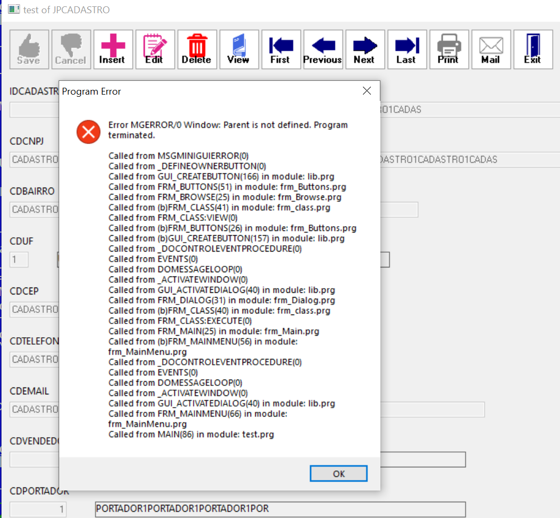Click 'Called from FRM_CLASS:EXECUTE(0)' line
This screenshot has width=560, height=518.
[180, 321]
